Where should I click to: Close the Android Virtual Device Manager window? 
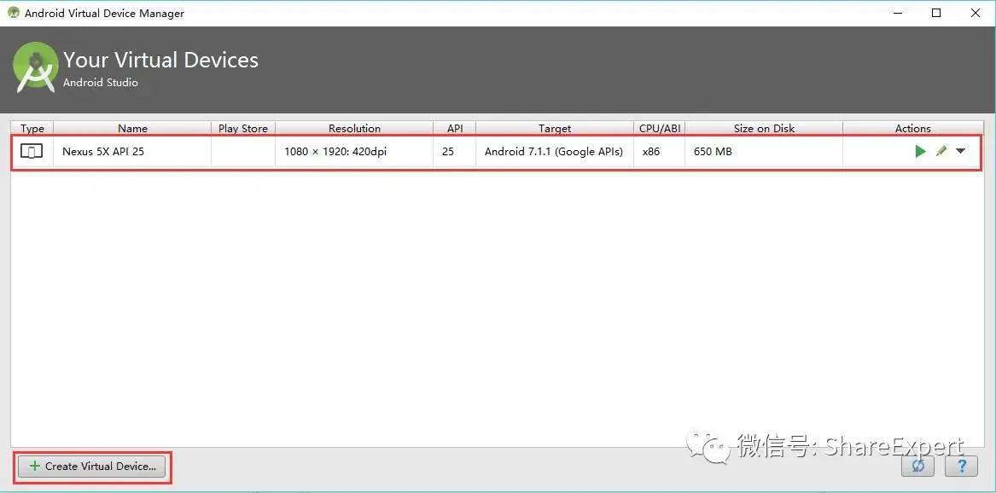point(976,13)
